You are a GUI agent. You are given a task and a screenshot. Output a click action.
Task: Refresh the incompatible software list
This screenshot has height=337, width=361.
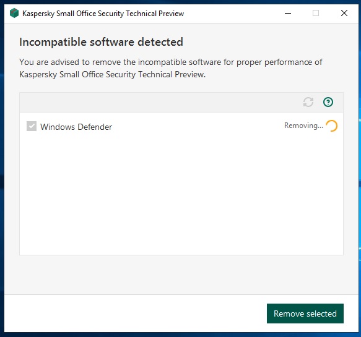[308, 102]
